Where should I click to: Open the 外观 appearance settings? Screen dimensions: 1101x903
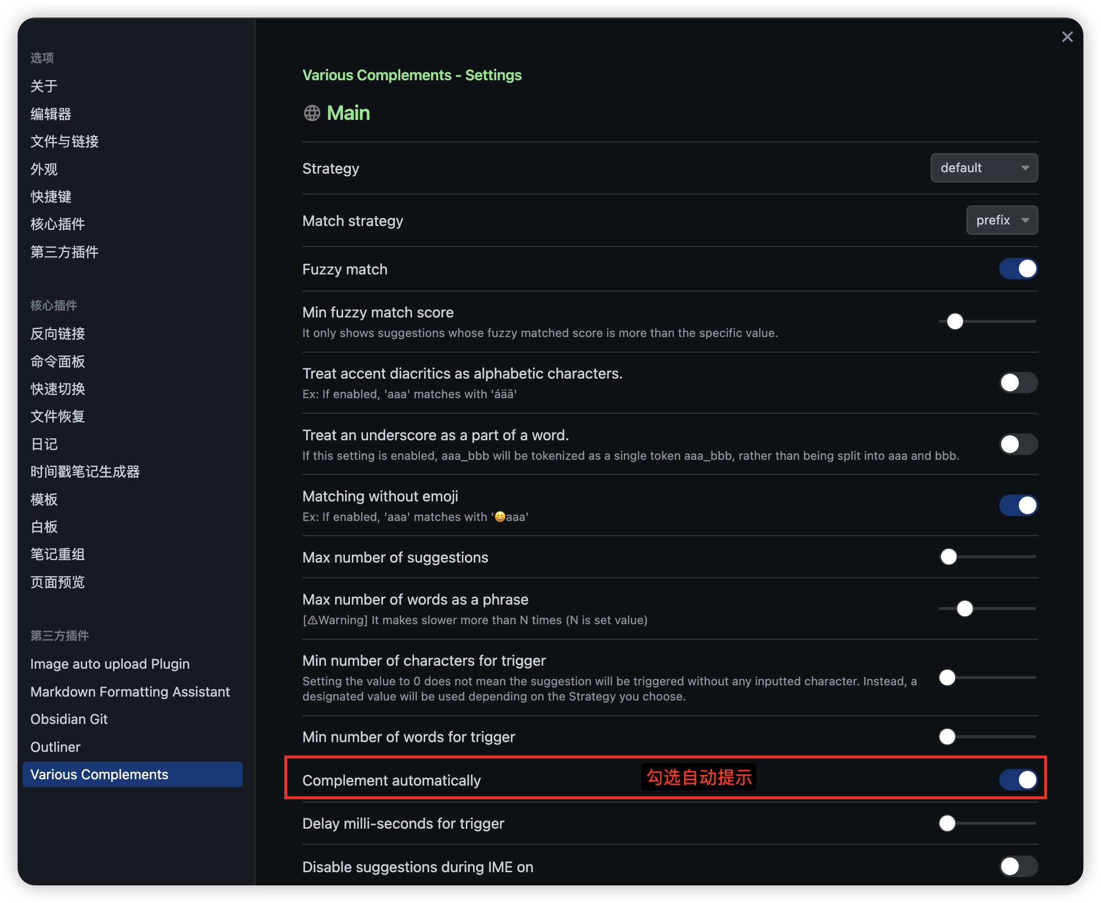pyautogui.click(x=44, y=169)
